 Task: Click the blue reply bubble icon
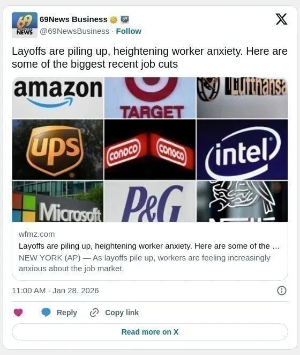coord(46,313)
